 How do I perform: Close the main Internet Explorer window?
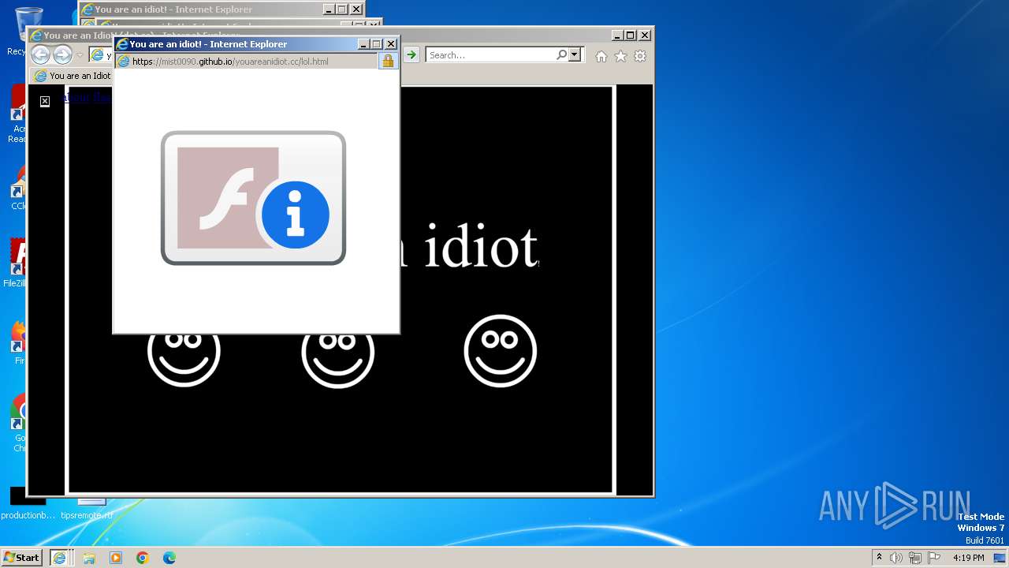(645, 35)
